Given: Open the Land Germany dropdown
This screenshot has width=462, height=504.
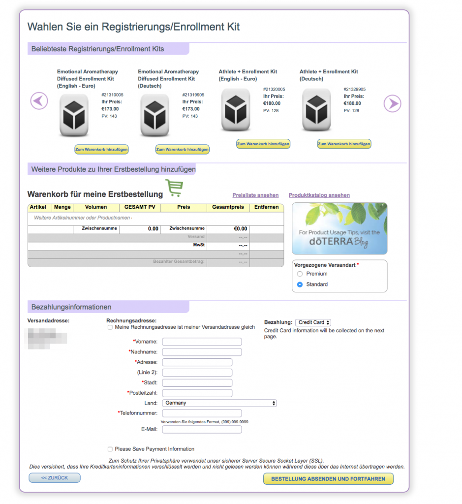Looking at the screenshot, I should pyautogui.click(x=219, y=403).
